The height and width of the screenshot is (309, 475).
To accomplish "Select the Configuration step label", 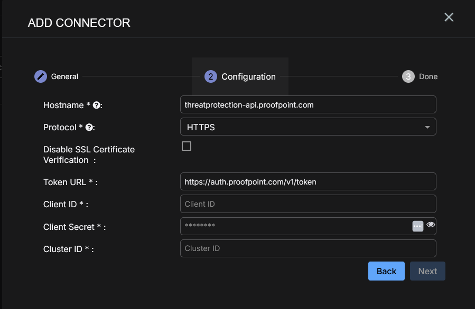I will (248, 76).
